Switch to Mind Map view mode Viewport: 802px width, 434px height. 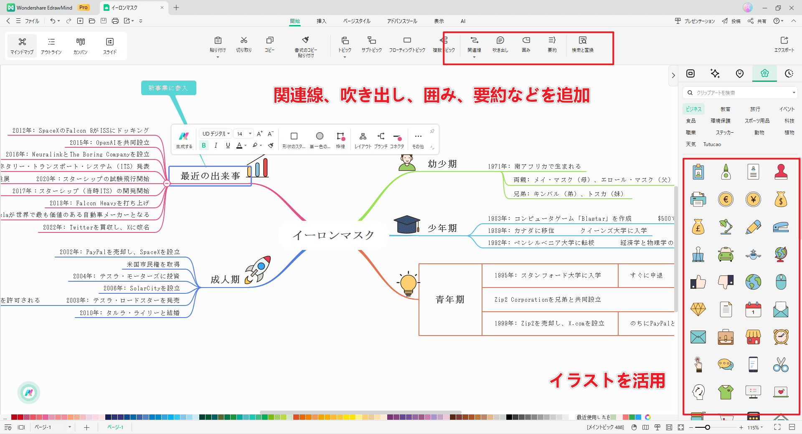tap(22, 45)
